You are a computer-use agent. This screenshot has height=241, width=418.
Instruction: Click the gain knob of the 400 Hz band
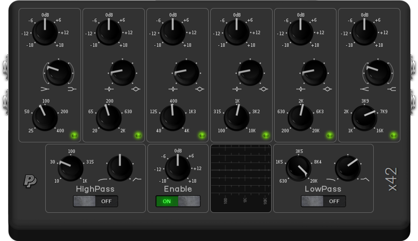click(173, 33)
